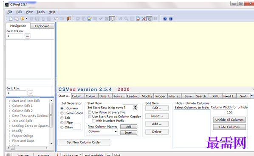Expand the Leading Zeros or Spaces node
Viewport: 254px width, 156px height.
(x=9, y=126)
